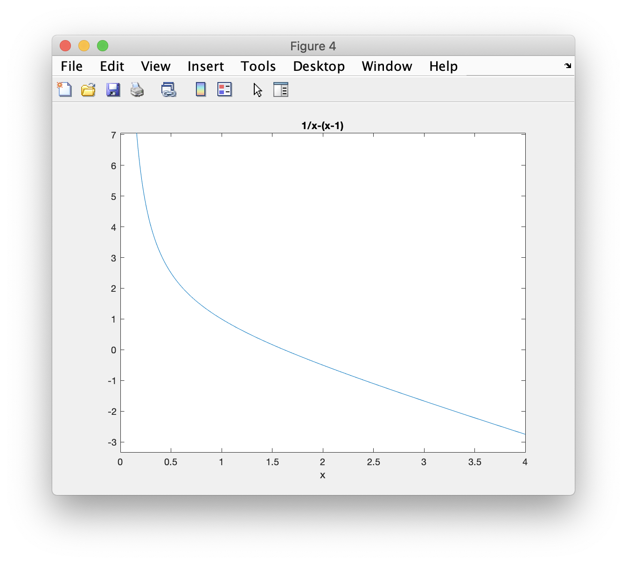Screen dimensions: 627x564
Task: Select the Edit Plot arrow tool
Action: pyautogui.click(x=258, y=89)
